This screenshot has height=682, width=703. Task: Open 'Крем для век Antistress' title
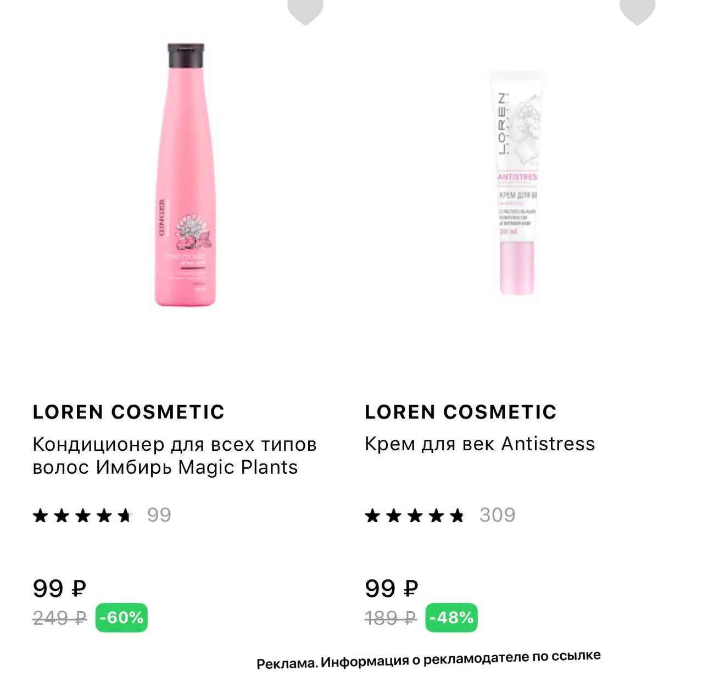pyautogui.click(x=480, y=444)
